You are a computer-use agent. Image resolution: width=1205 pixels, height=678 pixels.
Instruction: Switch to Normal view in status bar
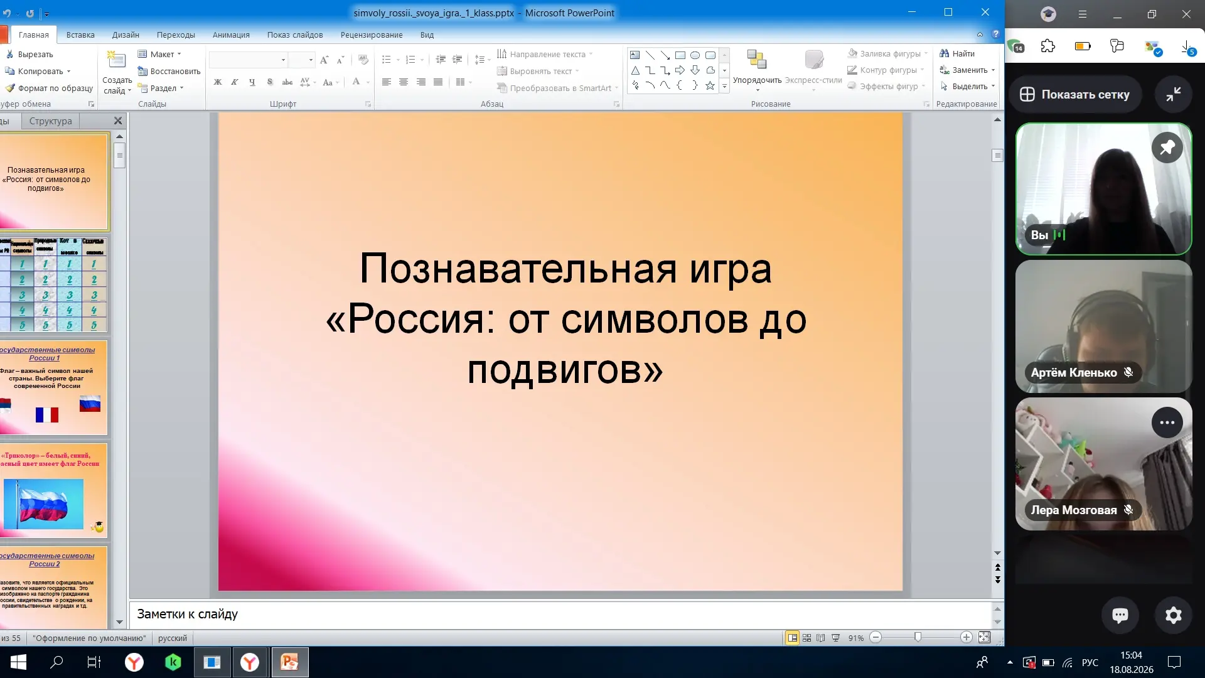point(793,638)
